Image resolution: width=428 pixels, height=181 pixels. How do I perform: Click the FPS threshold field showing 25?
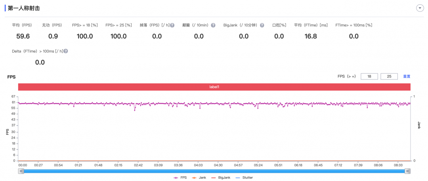click(389, 77)
